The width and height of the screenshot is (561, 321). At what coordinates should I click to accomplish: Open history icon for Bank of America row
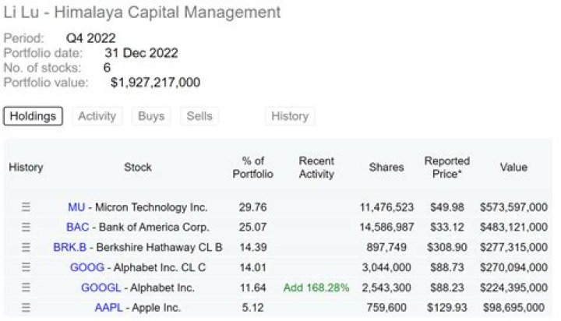click(26, 228)
